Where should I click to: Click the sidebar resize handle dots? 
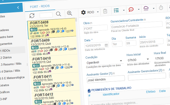(x=27, y=65)
